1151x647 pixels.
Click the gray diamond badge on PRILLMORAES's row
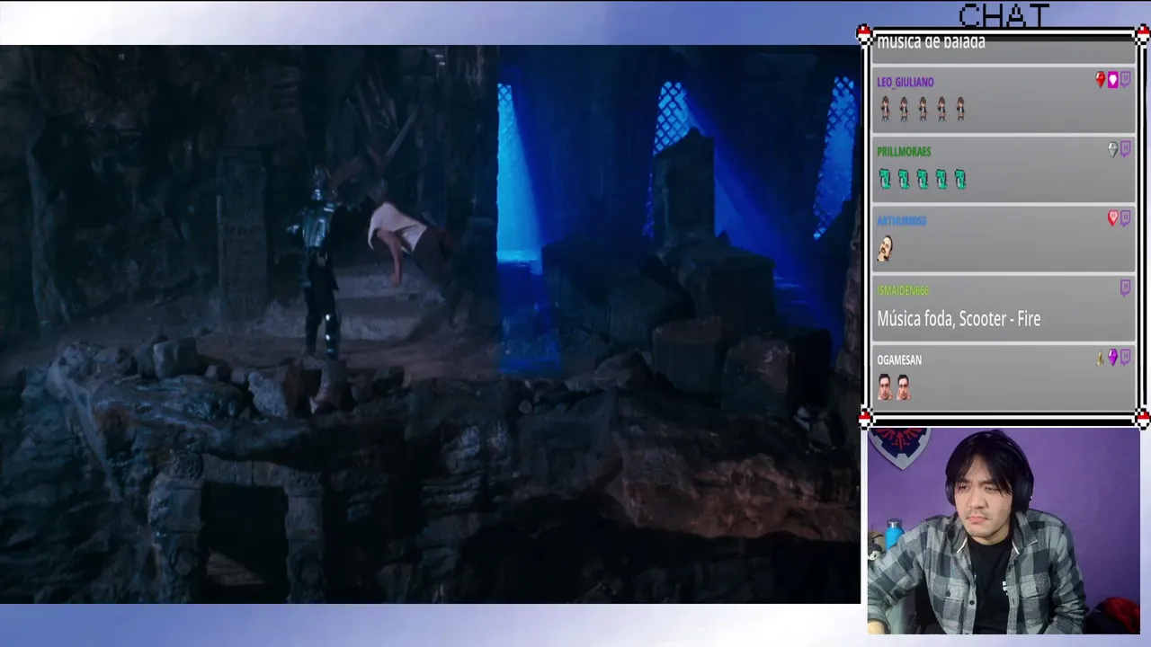click(x=1112, y=149)
